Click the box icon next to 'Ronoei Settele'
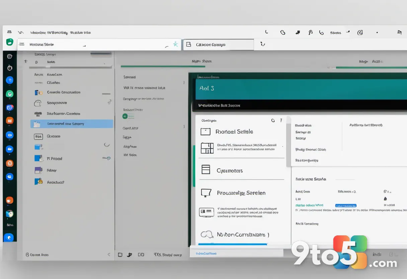The image size is (407, 279). click(205, 132)
